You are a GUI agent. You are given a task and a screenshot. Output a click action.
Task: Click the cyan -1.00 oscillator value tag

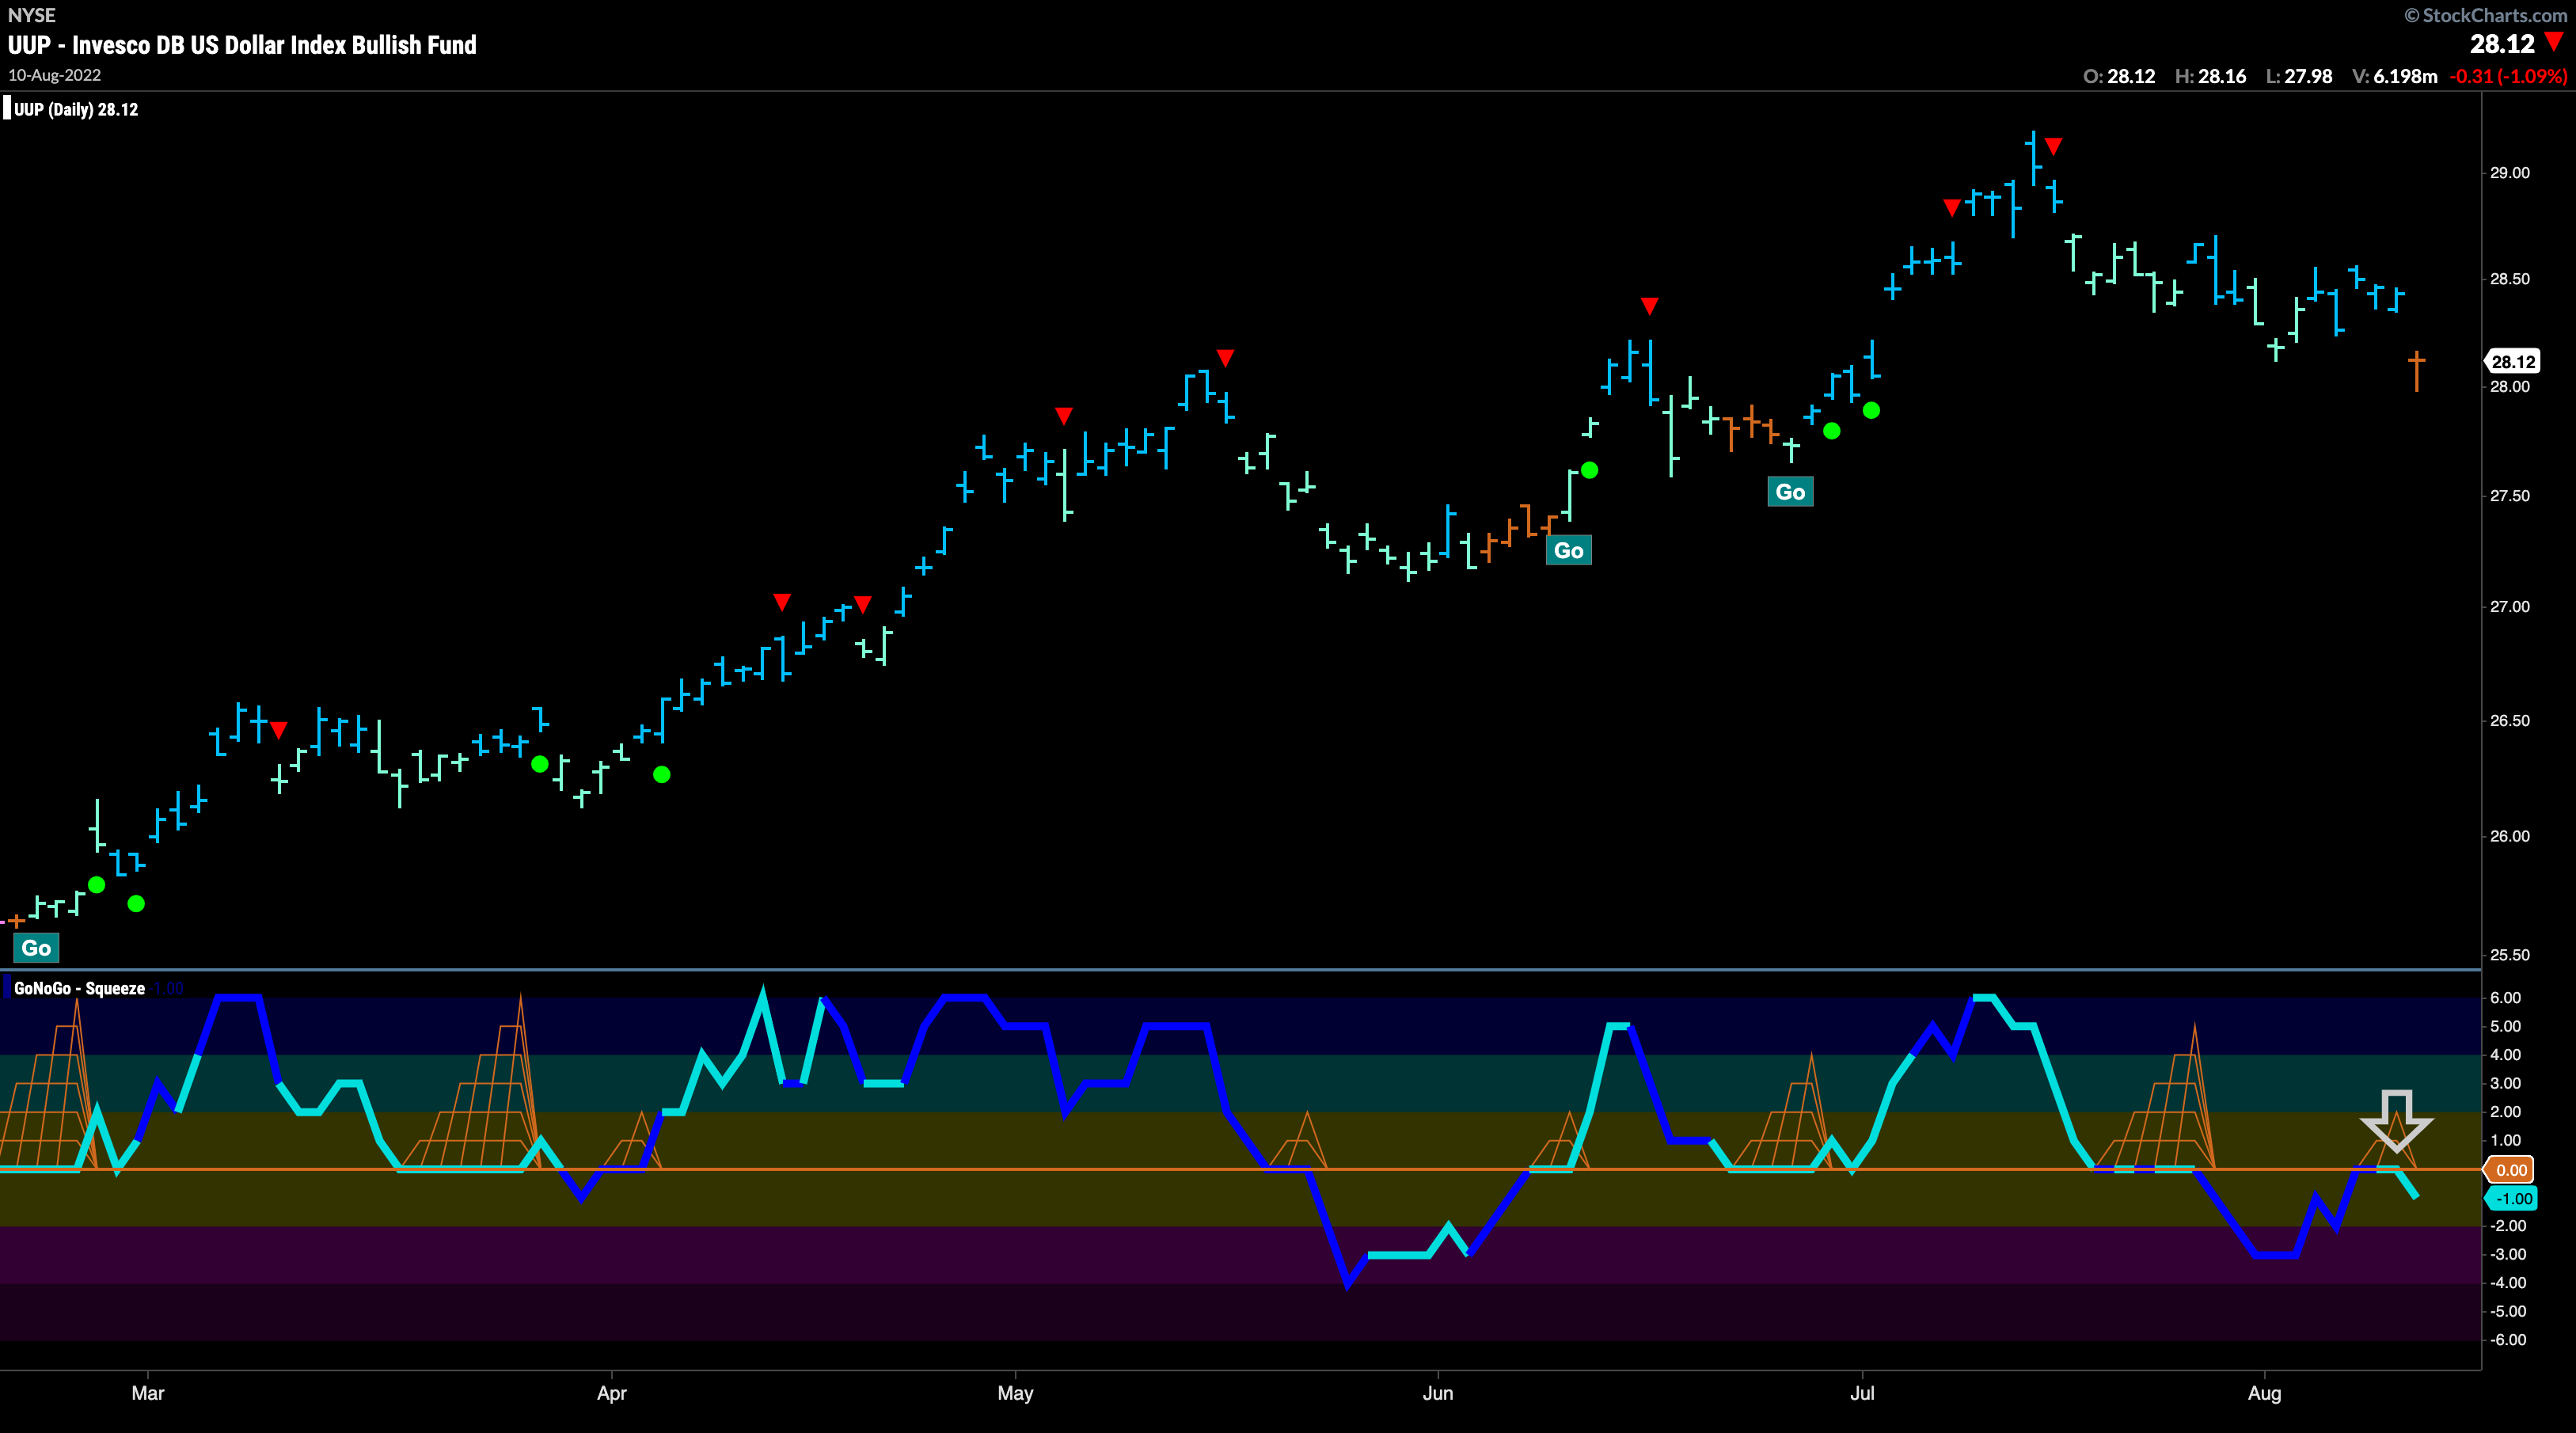coord(2512,1198)
